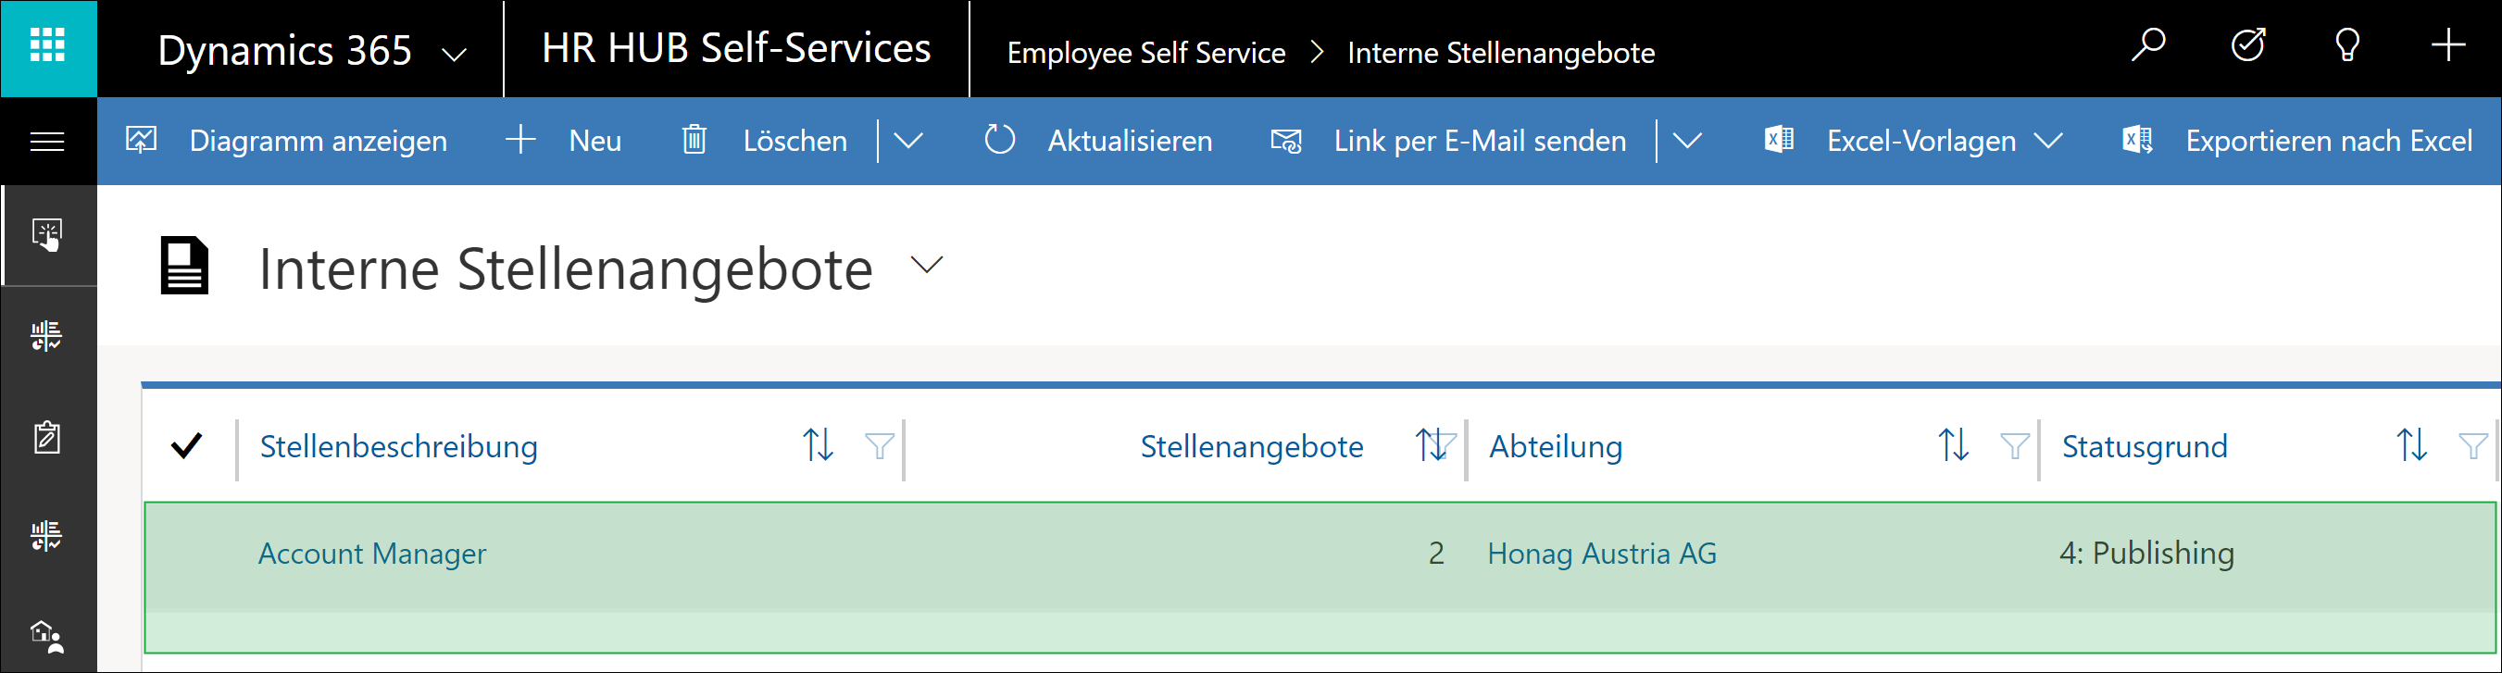
Task: Click the 4: Publishing status cell
Action: [x=2146, y=554]
